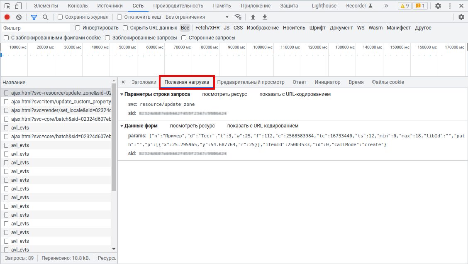Select the Fetch/XHR filter type

[207, 28]
